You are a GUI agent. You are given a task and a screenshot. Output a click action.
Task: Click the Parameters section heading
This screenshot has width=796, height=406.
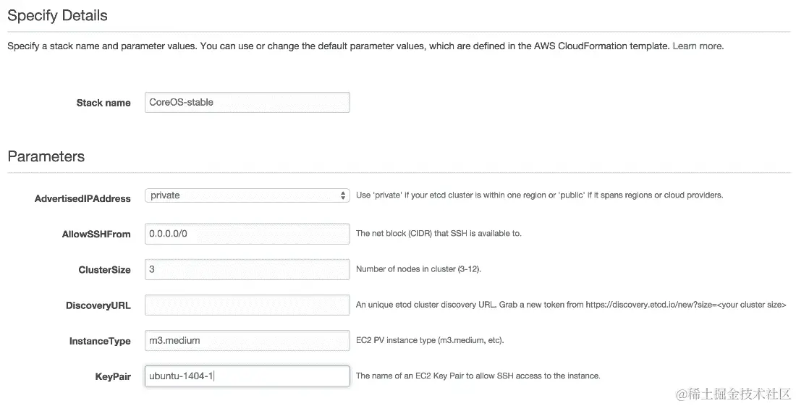[46, 156]
